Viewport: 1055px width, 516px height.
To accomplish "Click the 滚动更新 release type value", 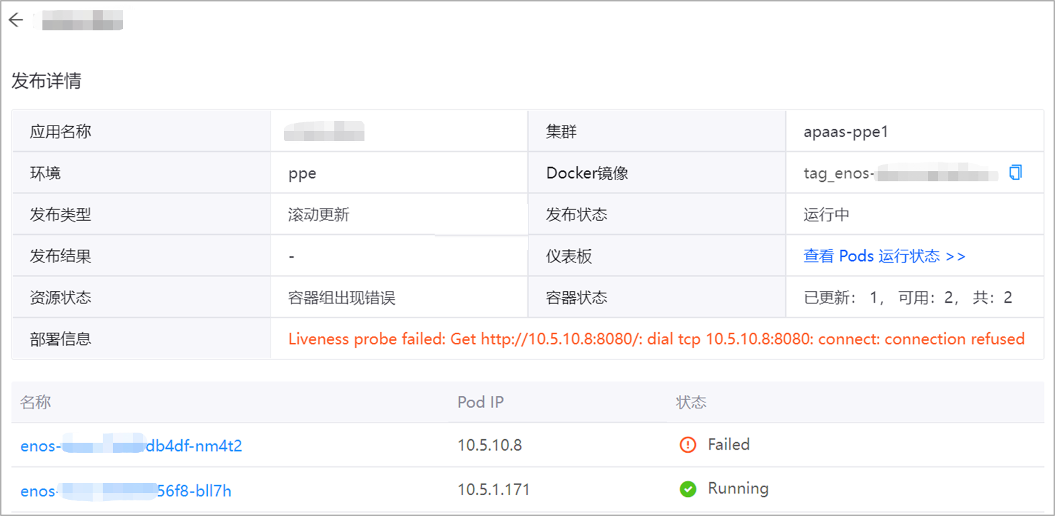I will point(319,215).
